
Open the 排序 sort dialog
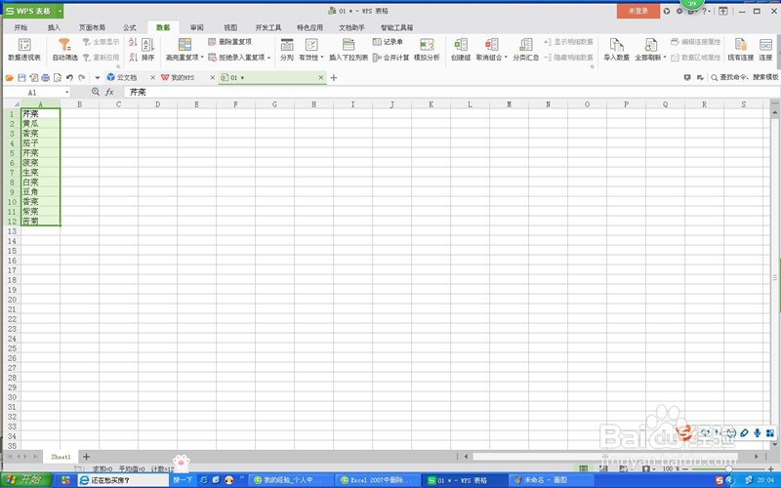(148, 50)
